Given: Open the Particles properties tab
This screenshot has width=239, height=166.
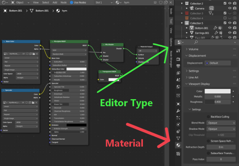Looking at the screenshot, I should click(x=178, y=117).
